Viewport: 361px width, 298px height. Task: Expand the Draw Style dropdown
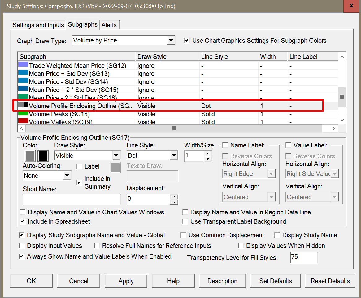pyautogui.click(x=116, y=156)
